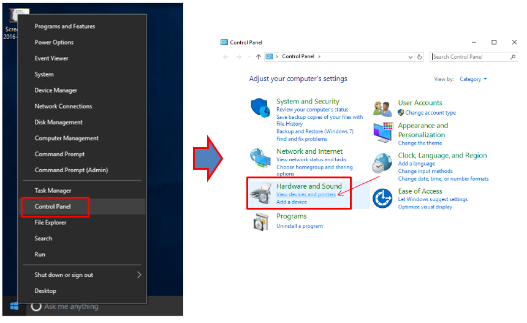Click View network status and tasks
Viewport: 527px width, 323px height.
tap(311, 159)
